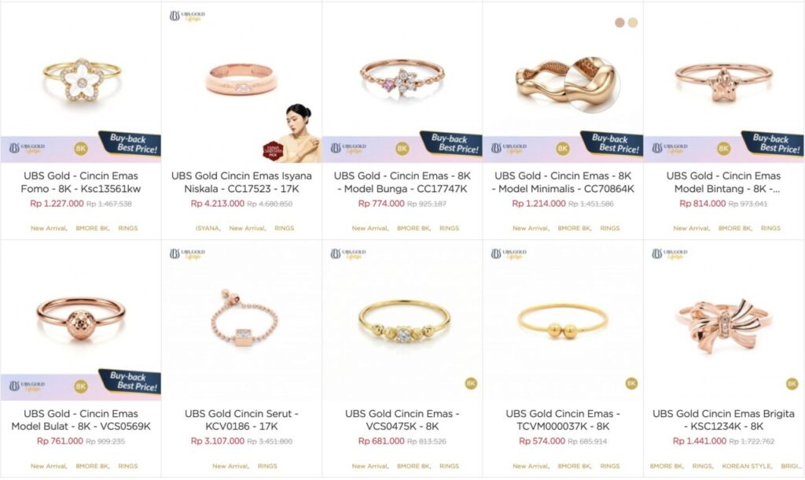
Task: Click the ISYANA tag under the Niskala ring
Action: (208, 228)
